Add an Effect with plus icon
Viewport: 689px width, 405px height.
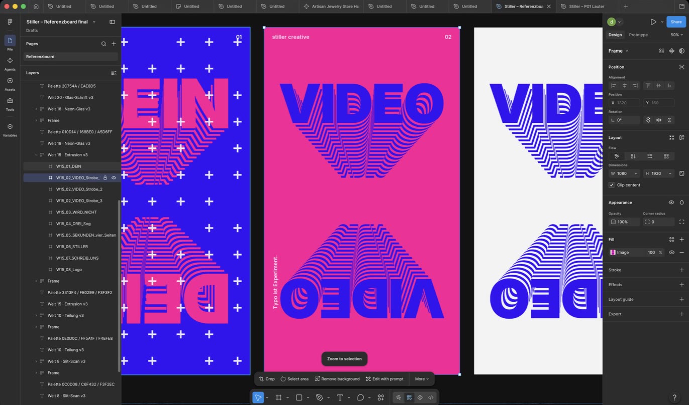(x=681, y=285)
